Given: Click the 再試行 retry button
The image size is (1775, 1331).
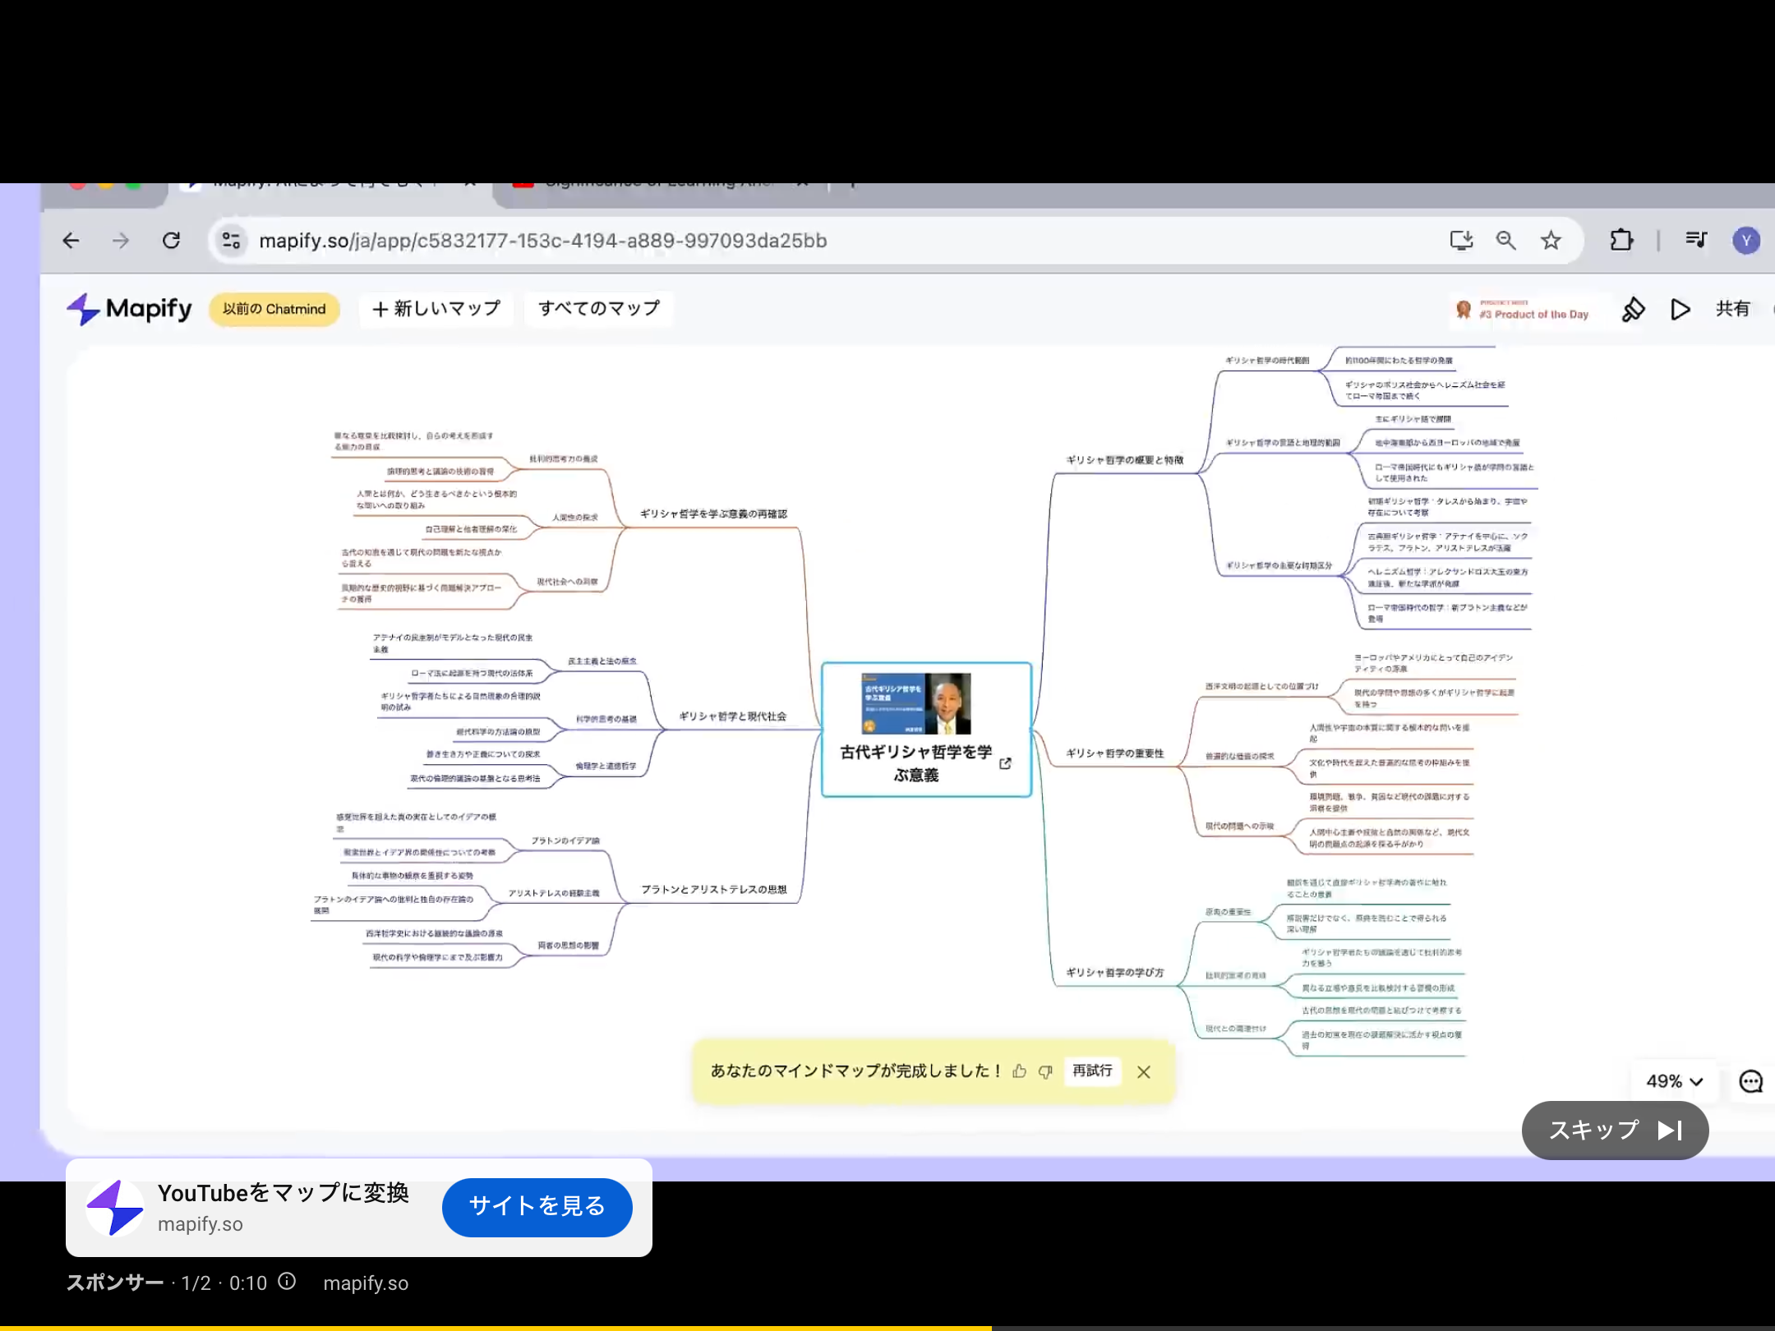Looking at the screenshot, I should point(1092,1071).
